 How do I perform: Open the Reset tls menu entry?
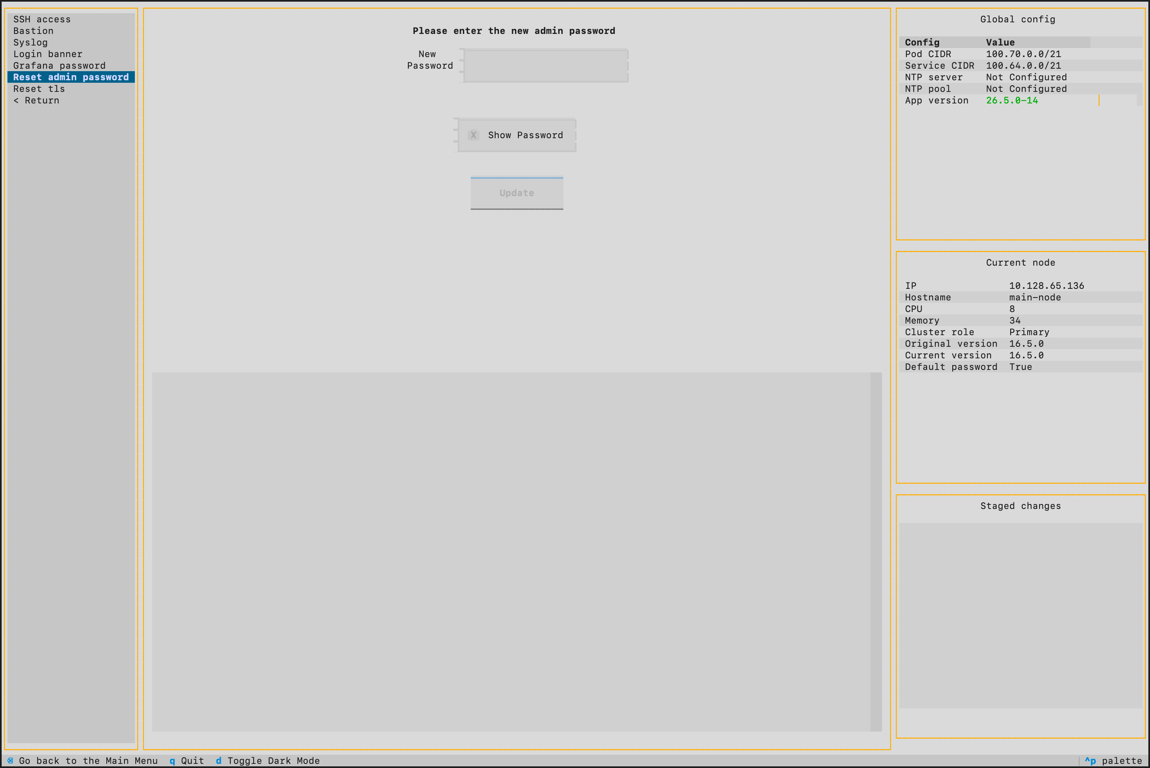click(x=71, y=89)
